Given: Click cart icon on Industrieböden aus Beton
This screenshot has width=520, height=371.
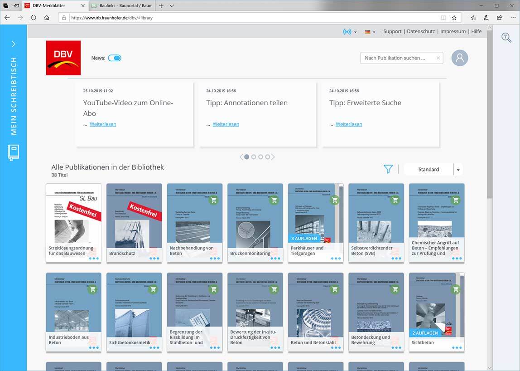Looking at the screenshot, I should (92, 290).
